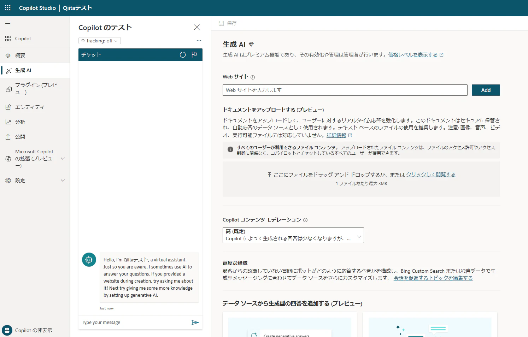528x337 pixels.
Task: Click the Microsoft Copilot の拡張 icon
Action: pos(8,159)
